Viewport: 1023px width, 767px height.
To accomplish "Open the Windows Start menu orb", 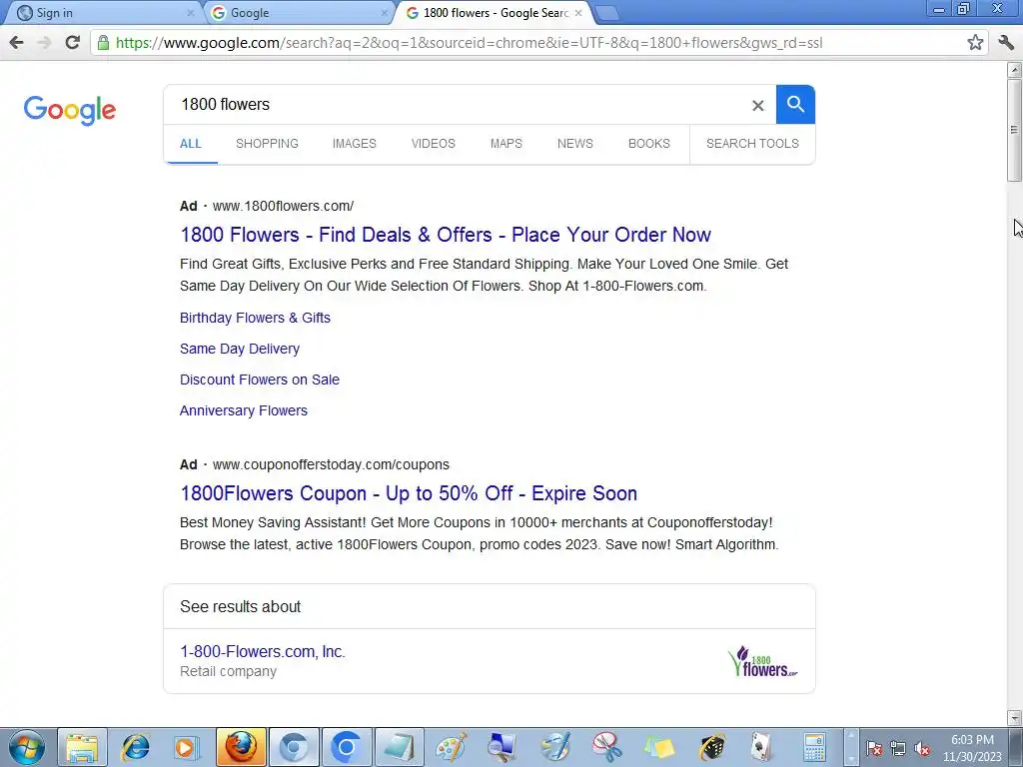I will pyautogui.click(x=27, y=747).
